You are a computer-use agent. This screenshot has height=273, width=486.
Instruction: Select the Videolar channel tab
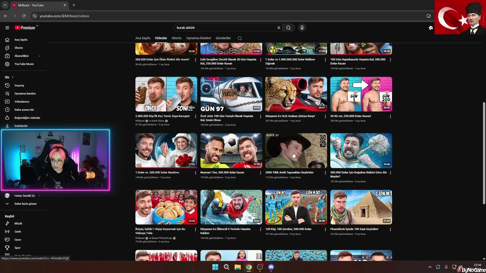[x=161, y=38]
